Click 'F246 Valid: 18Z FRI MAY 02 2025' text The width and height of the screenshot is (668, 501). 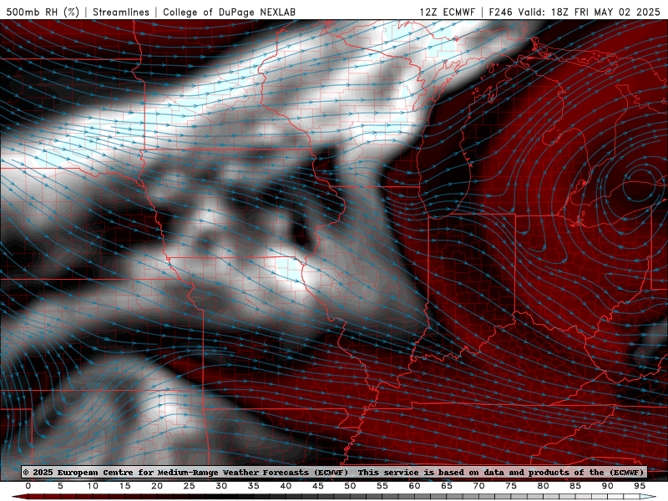tap(574, 12)
